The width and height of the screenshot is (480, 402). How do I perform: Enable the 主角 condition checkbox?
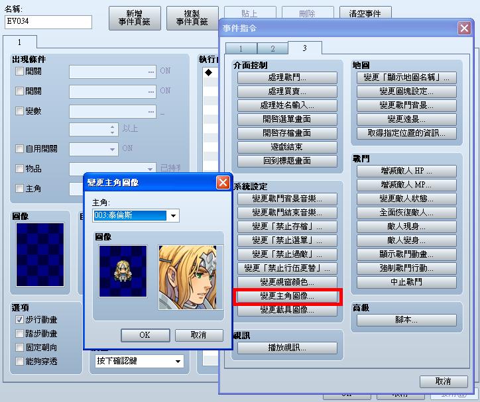coord(19,189)
